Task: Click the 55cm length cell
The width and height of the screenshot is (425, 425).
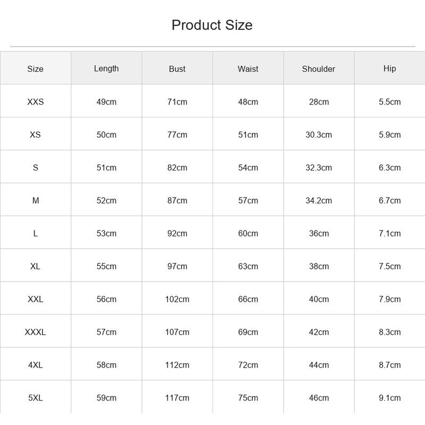Action: (106, 266)
